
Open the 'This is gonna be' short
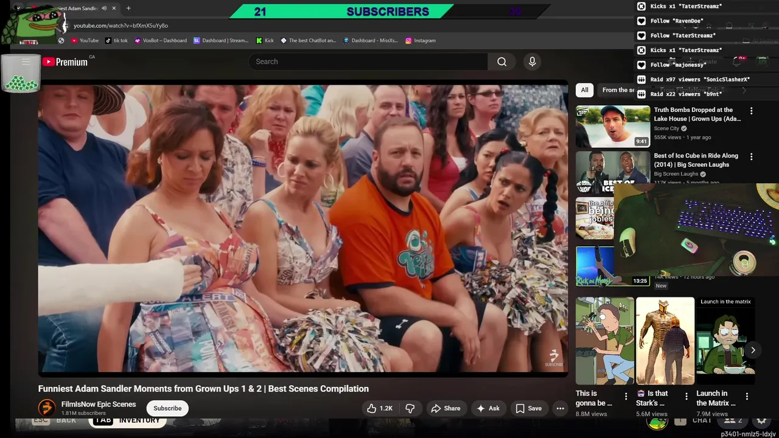(x=604, y=341)
